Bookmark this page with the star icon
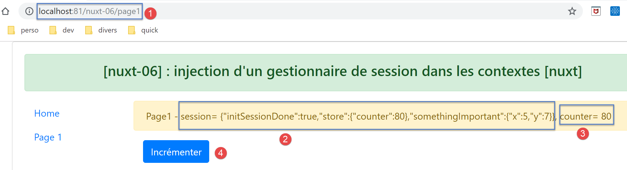This screenshot has height=170, width=627. click(572, 11)
